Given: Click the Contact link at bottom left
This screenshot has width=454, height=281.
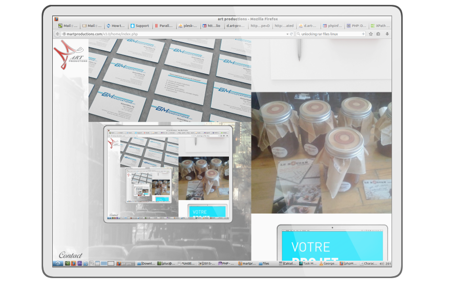Looking at the screenshot, I should [70, 255].
